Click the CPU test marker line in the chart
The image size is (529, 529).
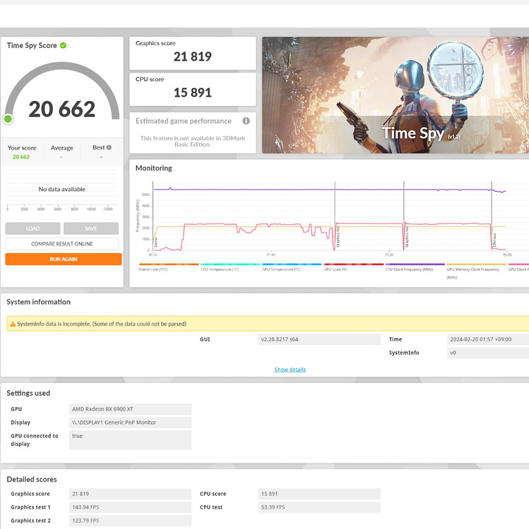coord(492,216)
